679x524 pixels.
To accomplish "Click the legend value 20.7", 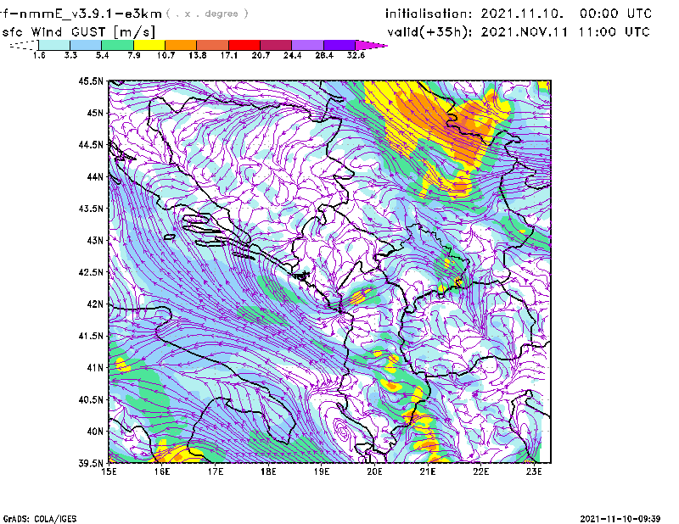I will click(x=261, y=55).
